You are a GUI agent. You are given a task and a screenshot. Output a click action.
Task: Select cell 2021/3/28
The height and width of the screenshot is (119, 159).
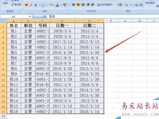62,74
